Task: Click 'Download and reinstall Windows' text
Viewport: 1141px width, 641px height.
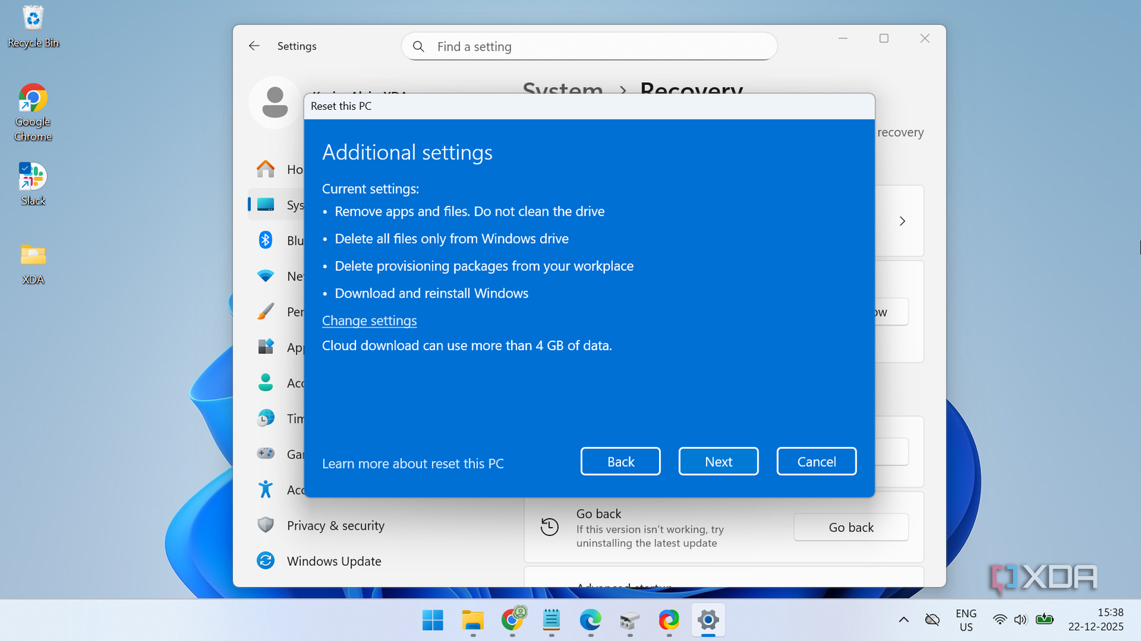Action: point(432,294)
